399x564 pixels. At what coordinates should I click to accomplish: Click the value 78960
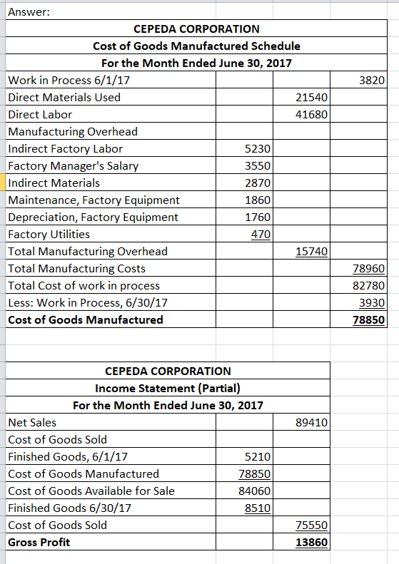click(x=369, y=269)
